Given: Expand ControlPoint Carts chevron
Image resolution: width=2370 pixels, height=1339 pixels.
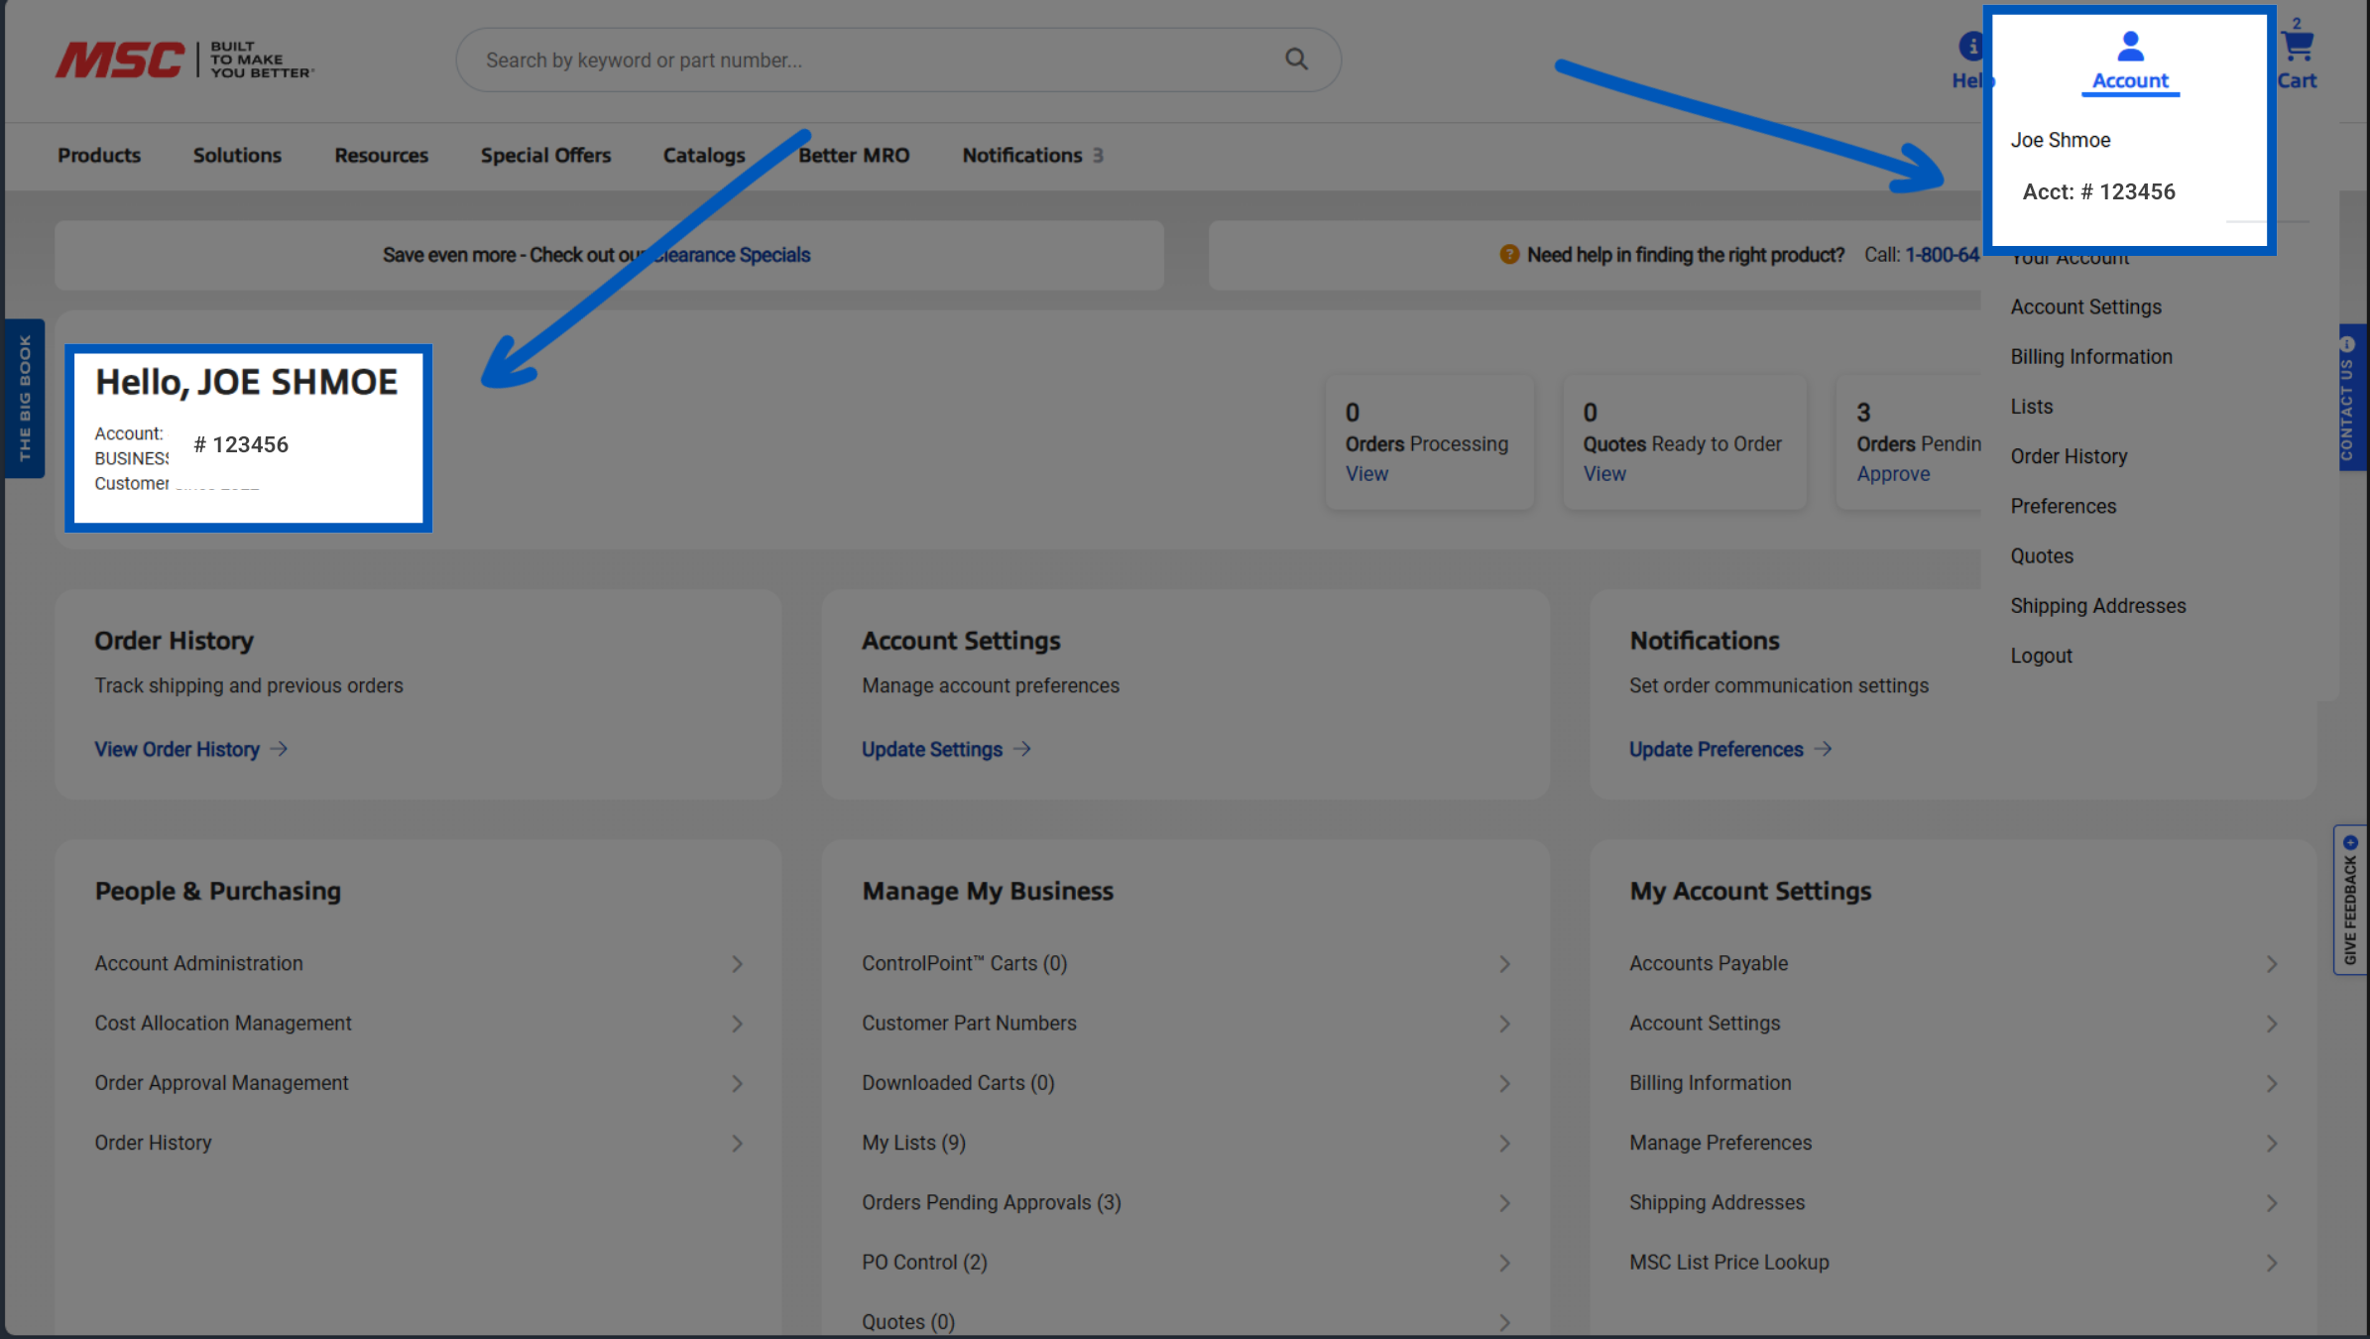Looking at the screenshot, I should pos(1504,964).
